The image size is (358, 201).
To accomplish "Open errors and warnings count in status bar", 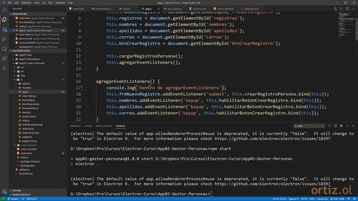I will pyautogui.click(x=32, y=199).
